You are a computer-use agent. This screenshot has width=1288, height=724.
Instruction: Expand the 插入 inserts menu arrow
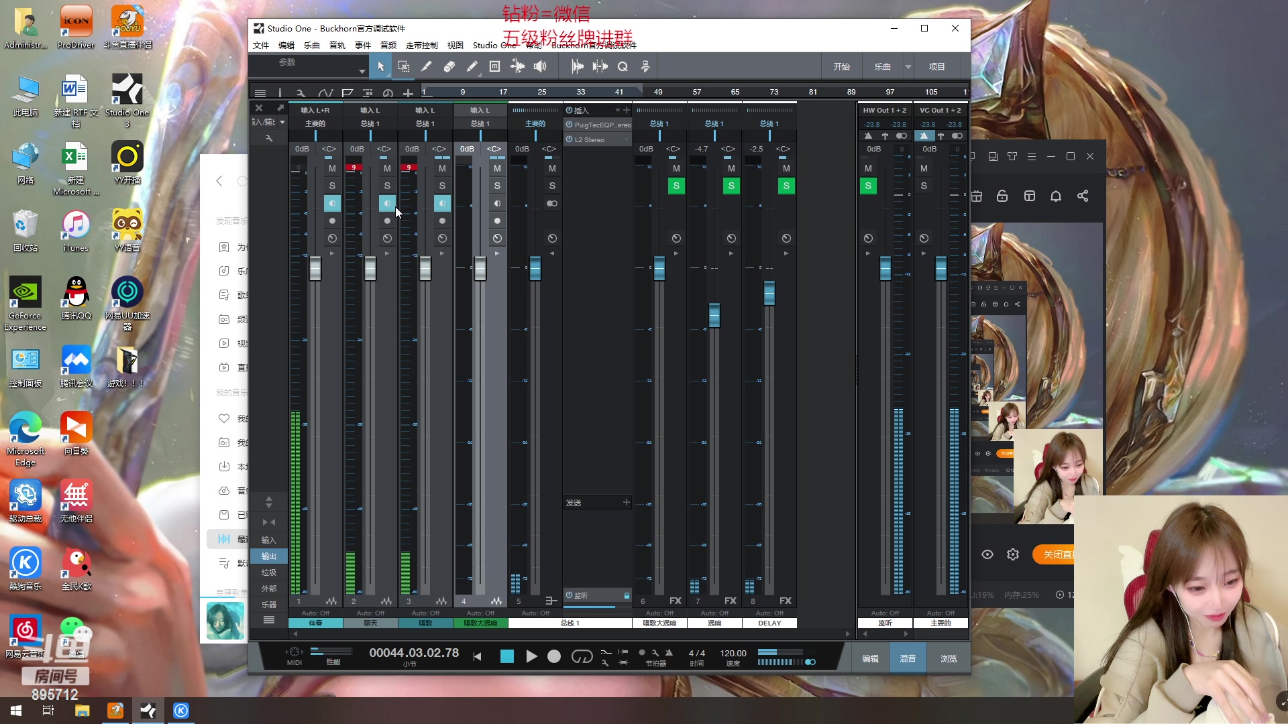617,110
